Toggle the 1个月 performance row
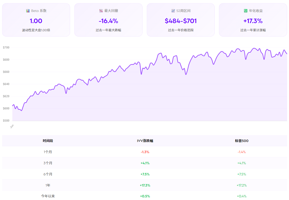 pyautogui.click(x=144, y=152)
